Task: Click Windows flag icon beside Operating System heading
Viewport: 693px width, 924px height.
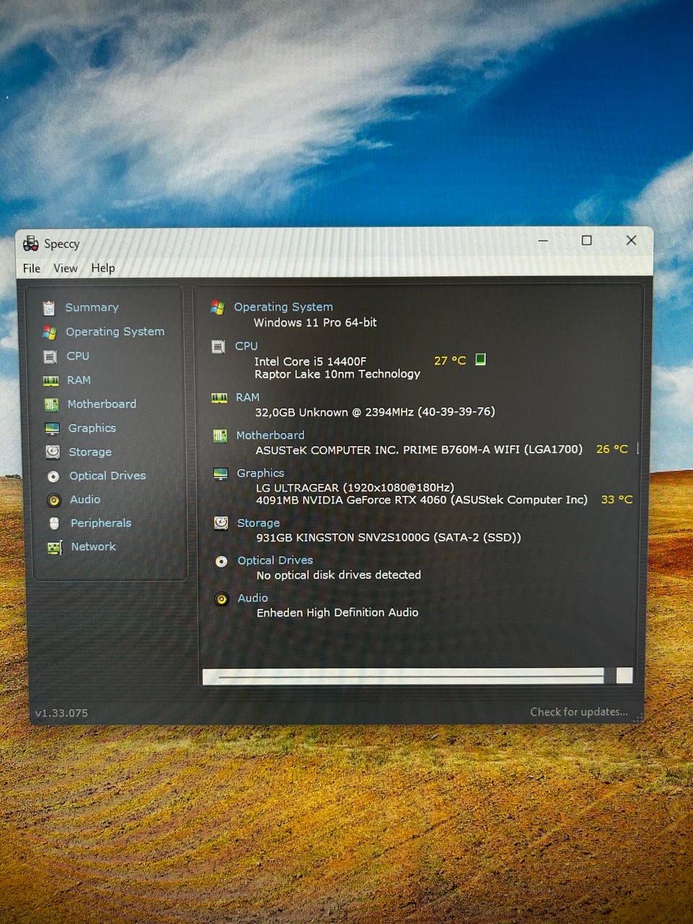Action: point(217,308)
